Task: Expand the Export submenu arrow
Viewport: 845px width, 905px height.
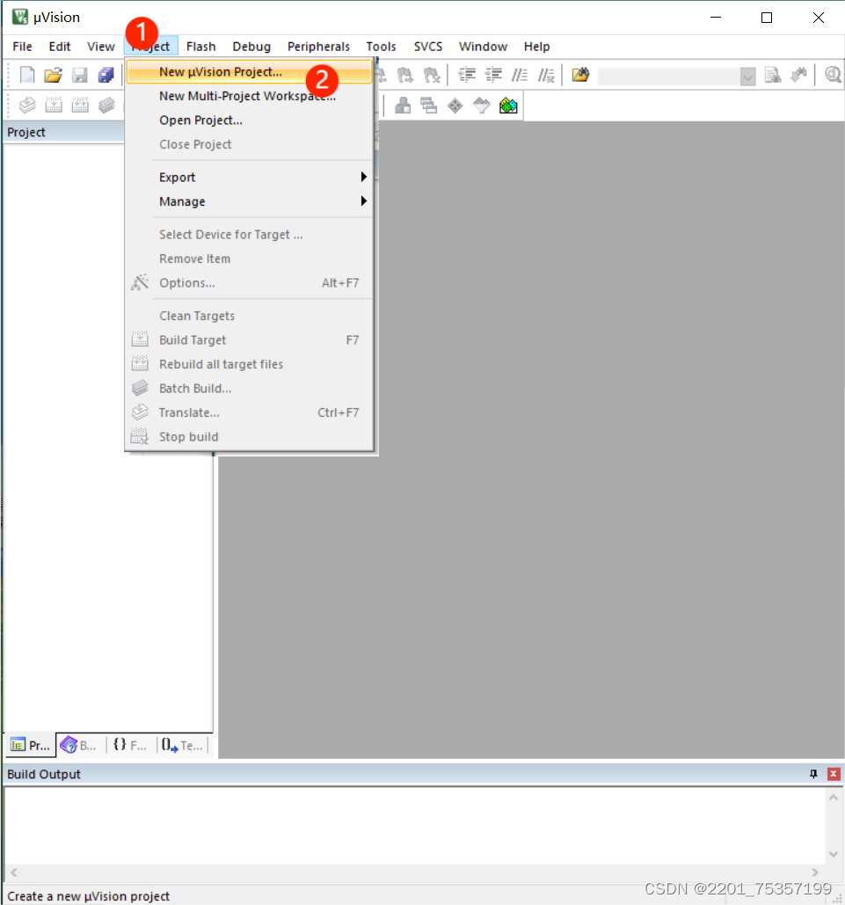Action: click(364, 177)
